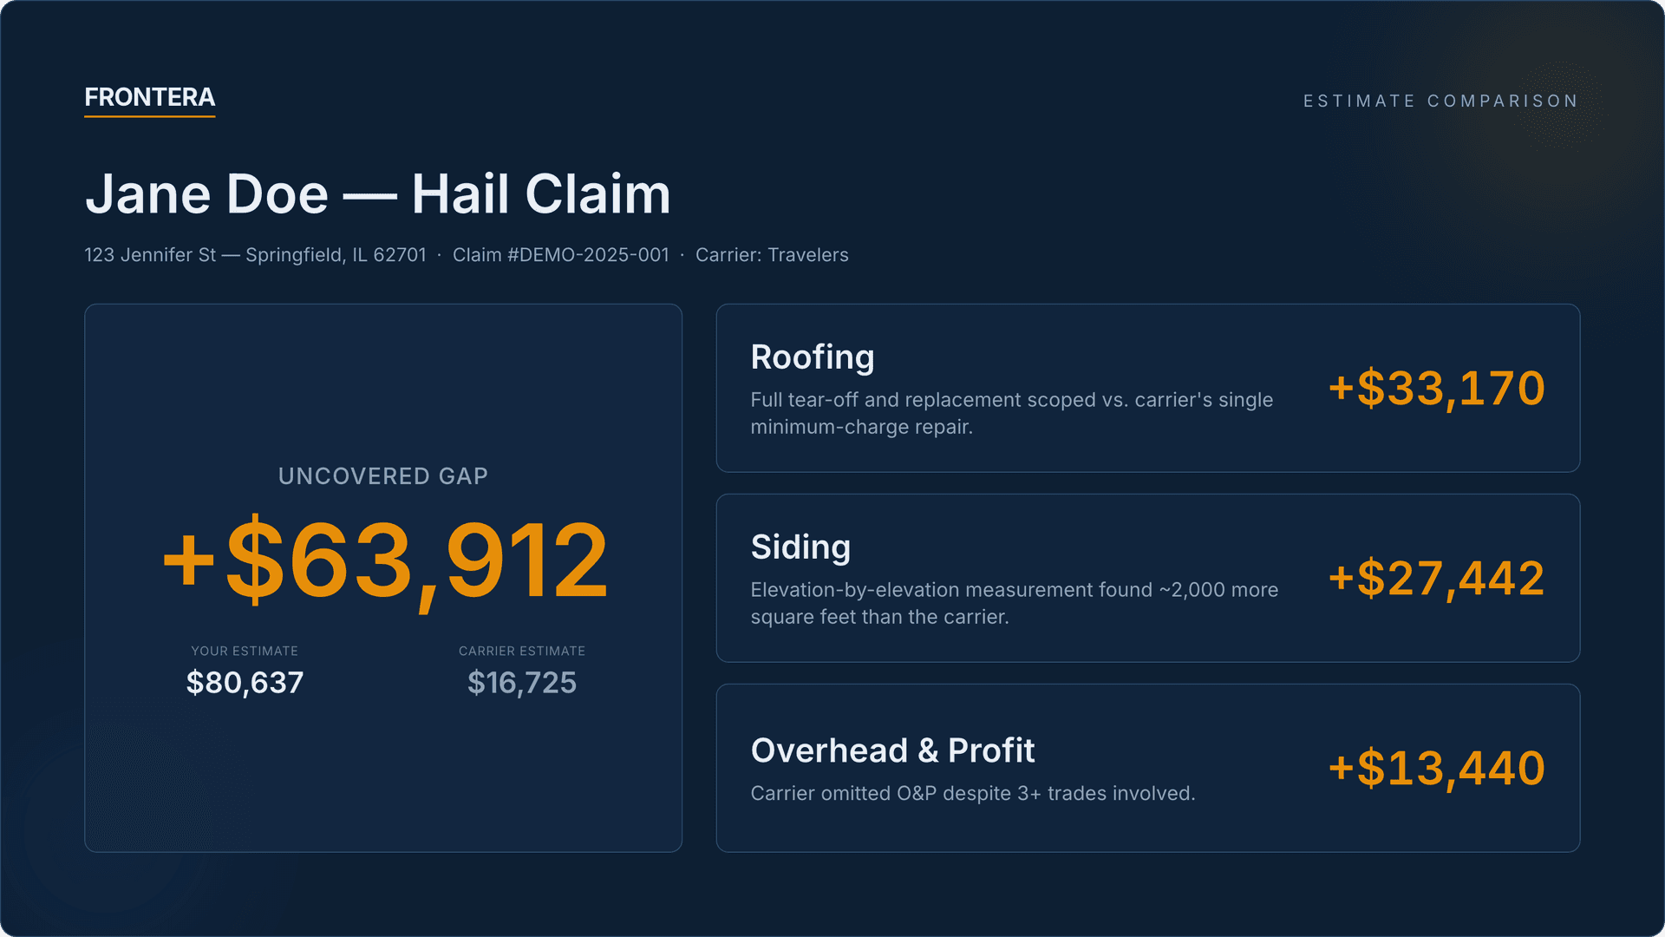Click the Carrier Estimate label

coord(521,651)
